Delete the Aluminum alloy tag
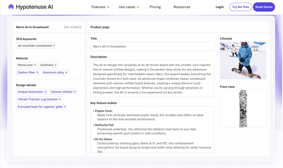 tap(66, 72)
